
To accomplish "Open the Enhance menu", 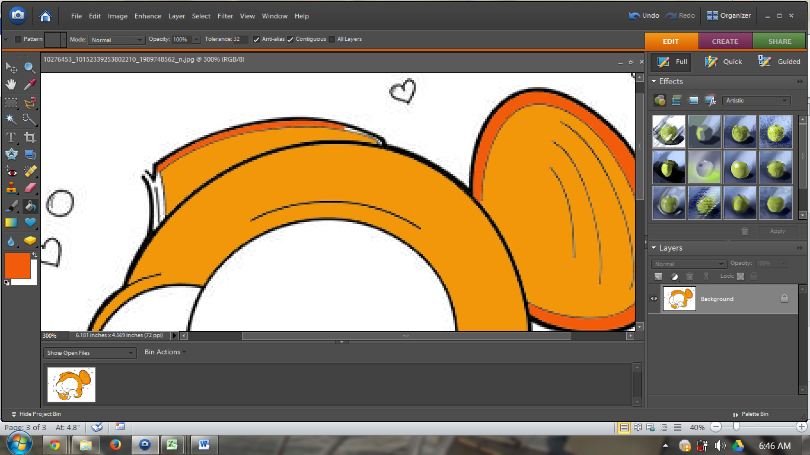I will coord(148,16).
